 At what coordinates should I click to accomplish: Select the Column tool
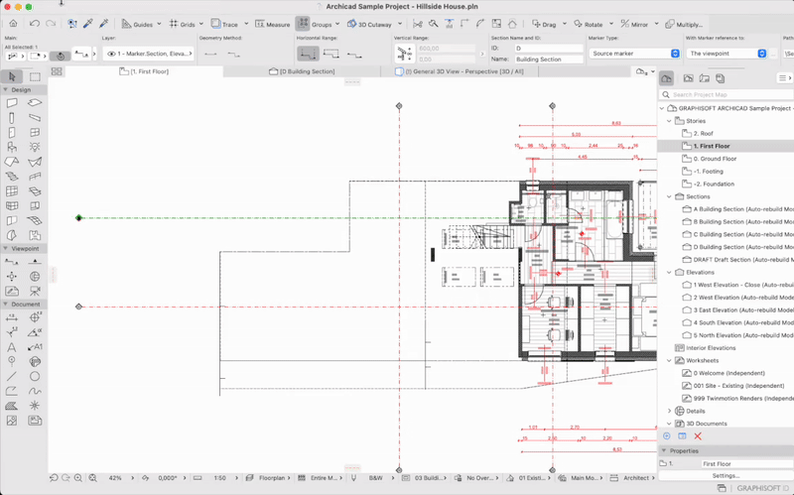click(12, 118)
